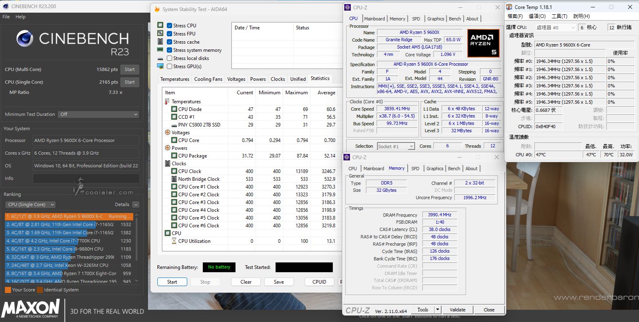
Task: Start the CPU Multi Core benchmark
Action: tap(130, 69)
